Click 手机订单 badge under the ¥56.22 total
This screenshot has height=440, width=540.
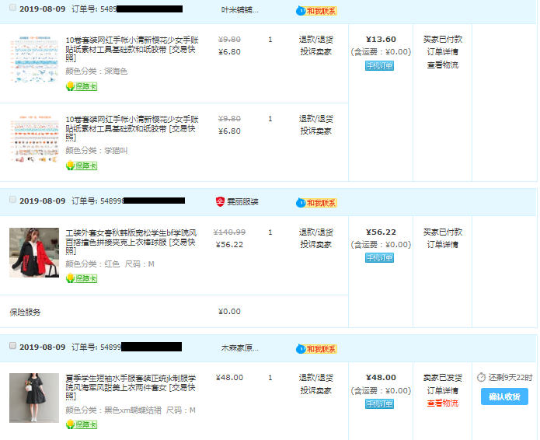(379, 258)
